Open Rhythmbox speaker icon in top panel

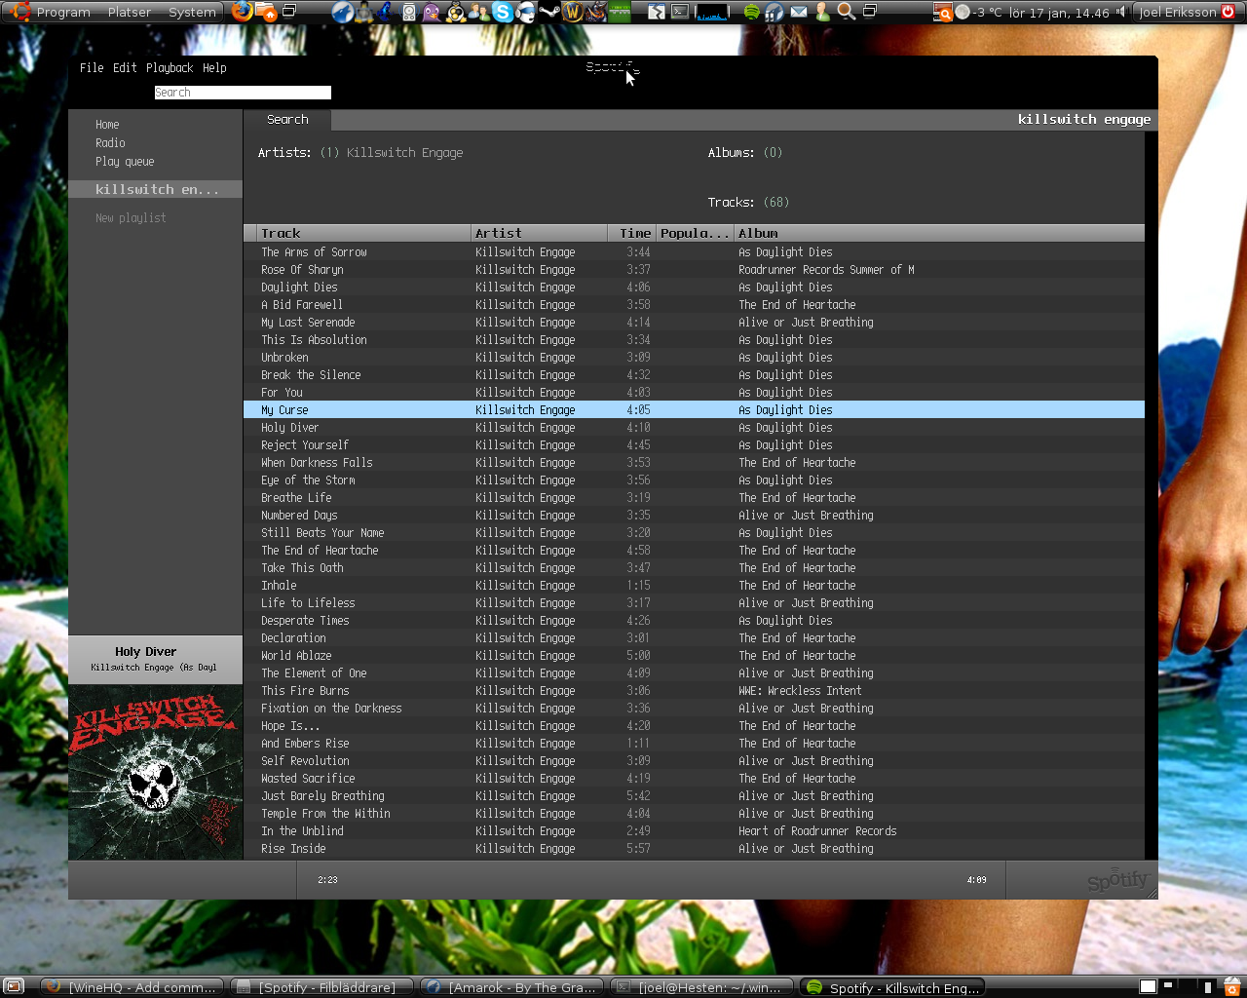point(408,12)
